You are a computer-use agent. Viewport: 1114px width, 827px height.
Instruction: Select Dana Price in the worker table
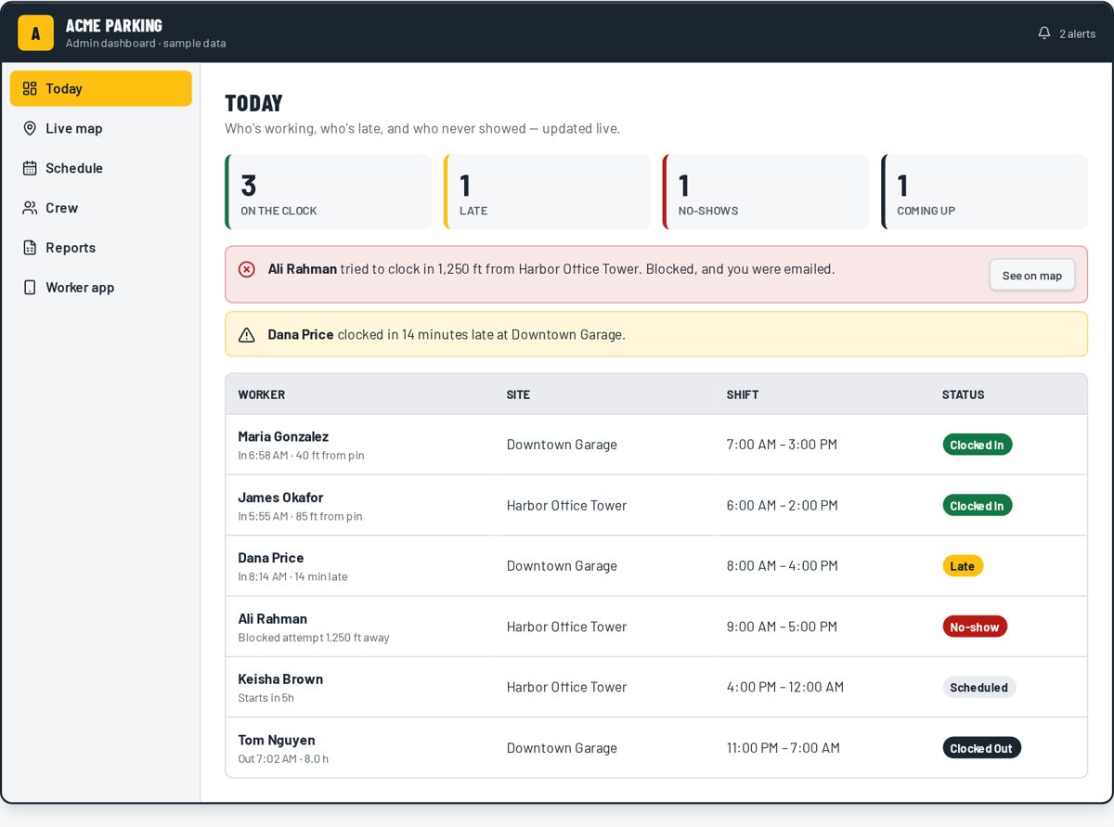coord(271,558)
